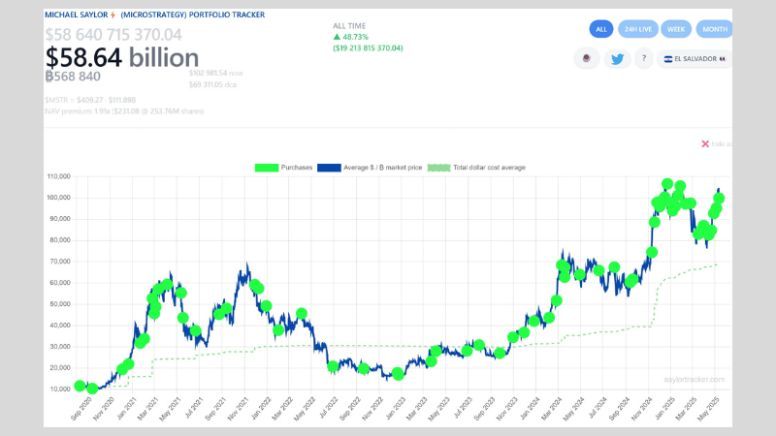Switch to the WEEK tab
The height and width of the screenshot is (436, 776).
click(675, 29)
